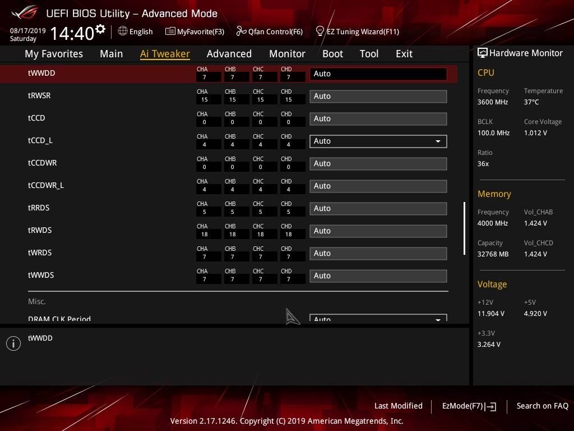This screenshot has width=574, height=431.
Task: Click the tCCDWR Auto input field
Action: point(378,163)
